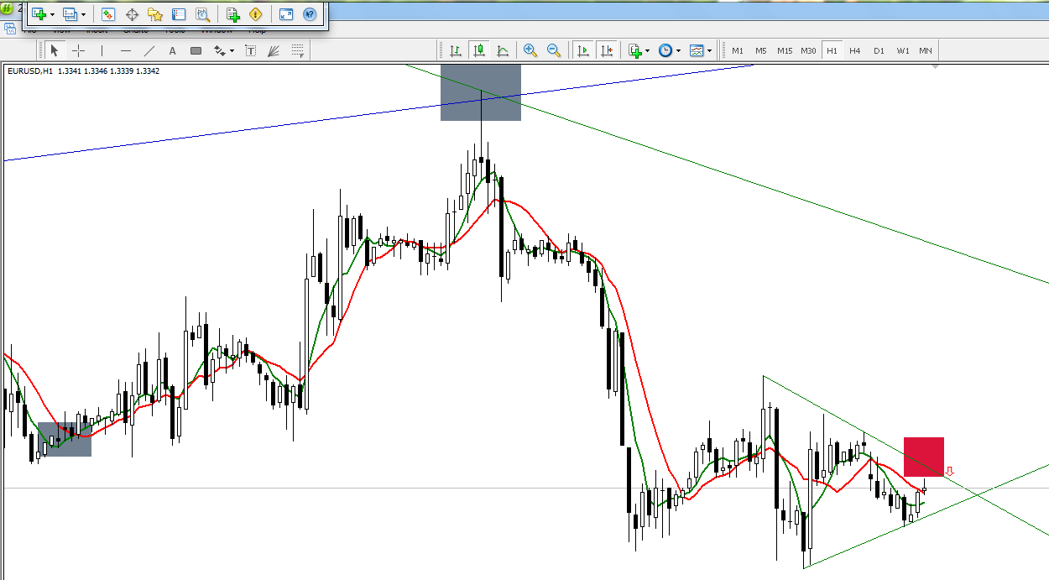The width and height of the screenshot is (1049, 580).
Task: Select the gray rectangle at lower-left candles
Action: (x=65, y=439)
